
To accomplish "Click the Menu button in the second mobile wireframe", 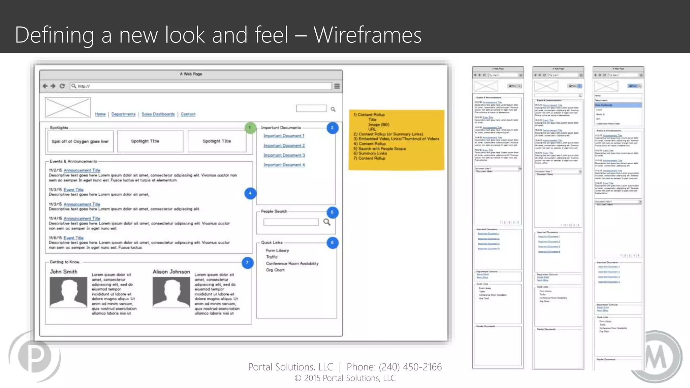I will click(572, 86).
